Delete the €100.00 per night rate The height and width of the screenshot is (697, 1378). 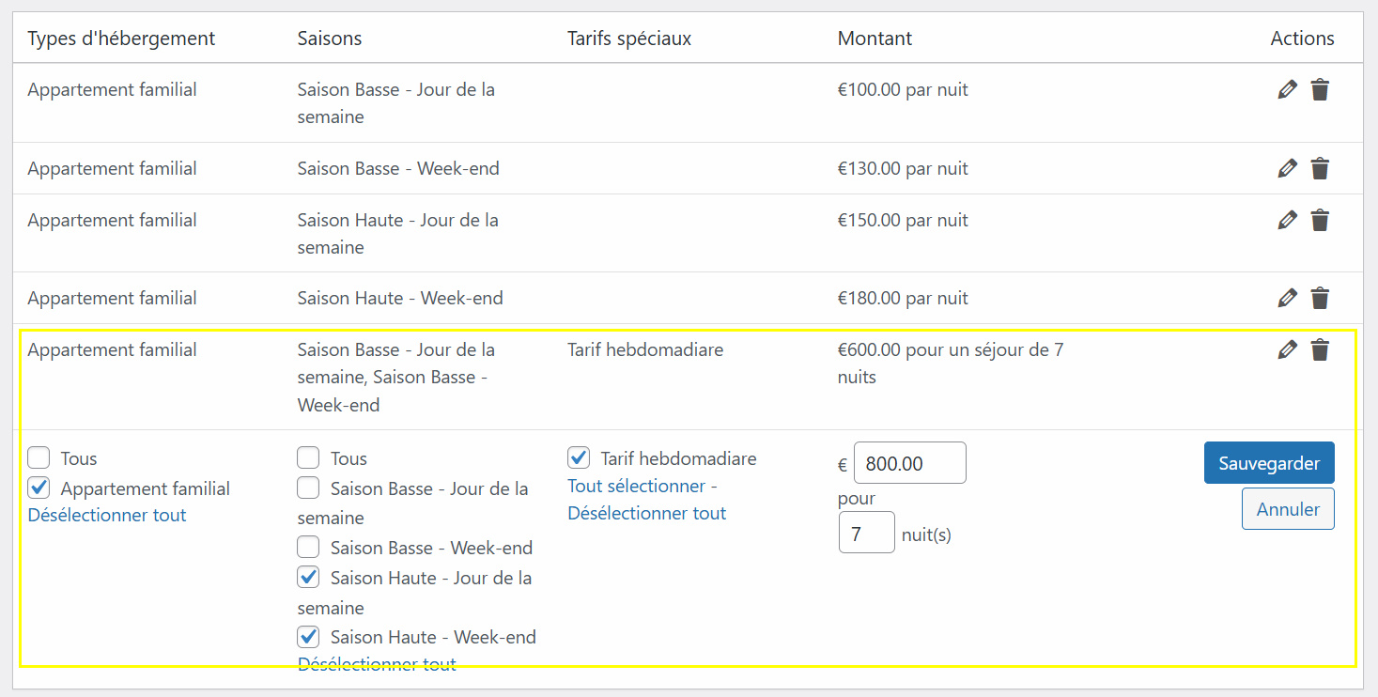coord(1320,90)
